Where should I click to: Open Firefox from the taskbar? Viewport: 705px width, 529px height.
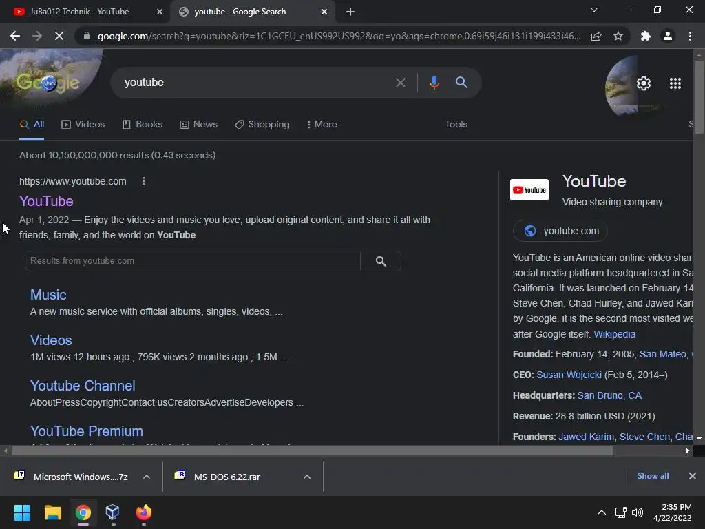[143, 512]
